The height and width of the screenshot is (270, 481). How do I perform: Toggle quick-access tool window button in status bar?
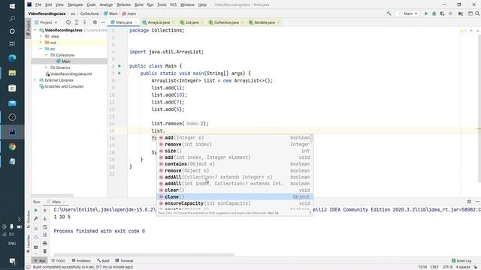29,267
